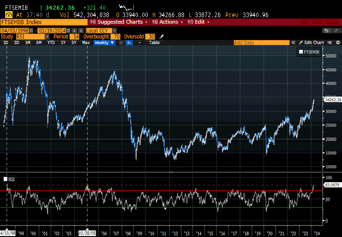Select the candlestick chart type icon
This screenshot has height=237, width=342.
pyautogui.click(x=129, y=42)
